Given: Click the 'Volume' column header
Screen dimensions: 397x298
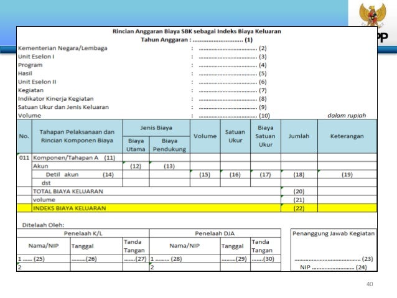Looking at the screenshot, I should [205, 136].
